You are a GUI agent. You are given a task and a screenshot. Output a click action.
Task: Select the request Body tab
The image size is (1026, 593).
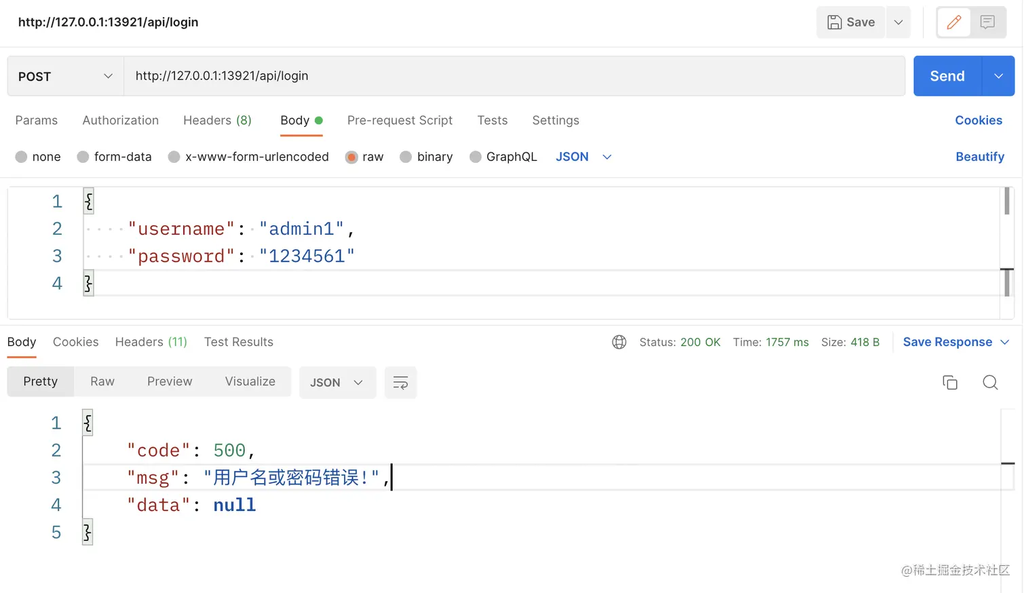tap(301, 120)
